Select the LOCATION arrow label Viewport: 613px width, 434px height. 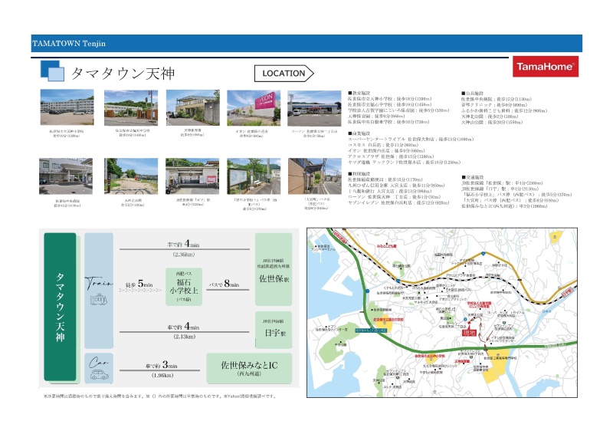coord(284,74)
